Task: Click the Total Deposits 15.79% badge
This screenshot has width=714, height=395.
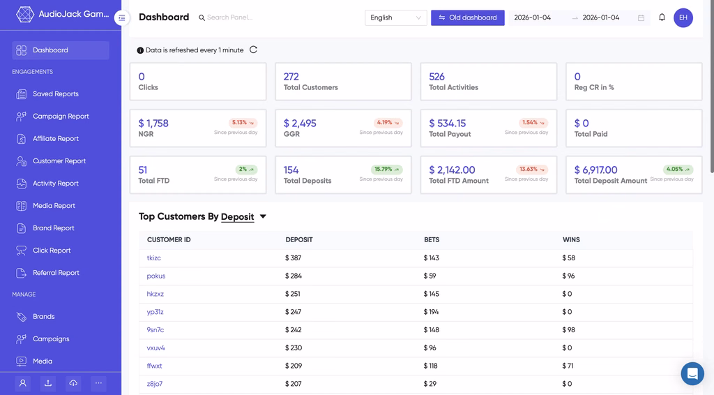Action: [x=386, y=169]
